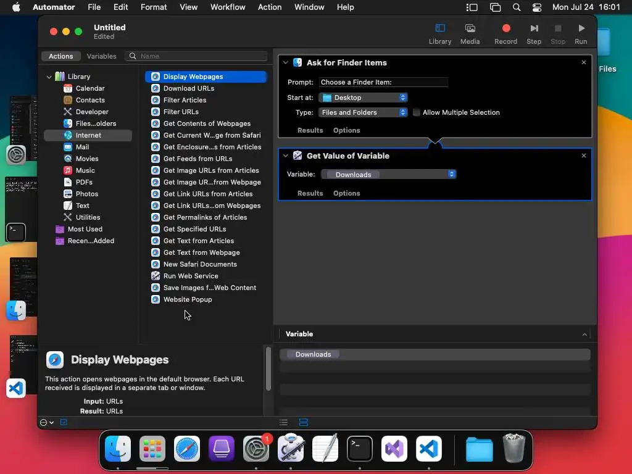Switch to the Variables tab
This screenshot has width=632, height=474.
(x=102, y=56)
